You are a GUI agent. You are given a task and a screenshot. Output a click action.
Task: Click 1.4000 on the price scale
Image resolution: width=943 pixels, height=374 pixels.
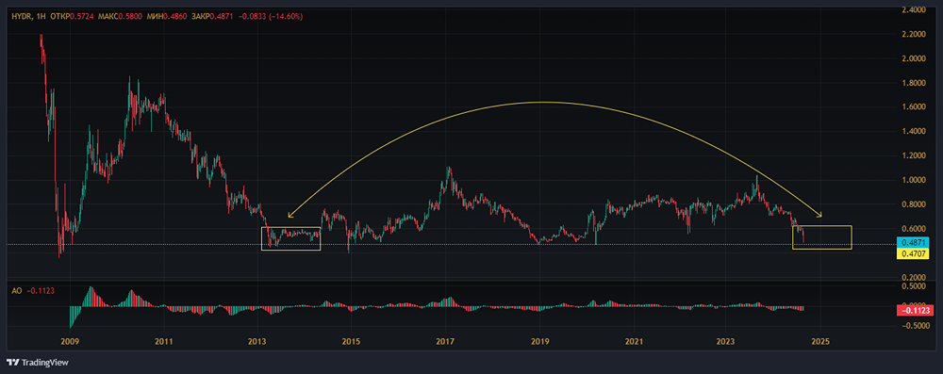click(914, 132)
